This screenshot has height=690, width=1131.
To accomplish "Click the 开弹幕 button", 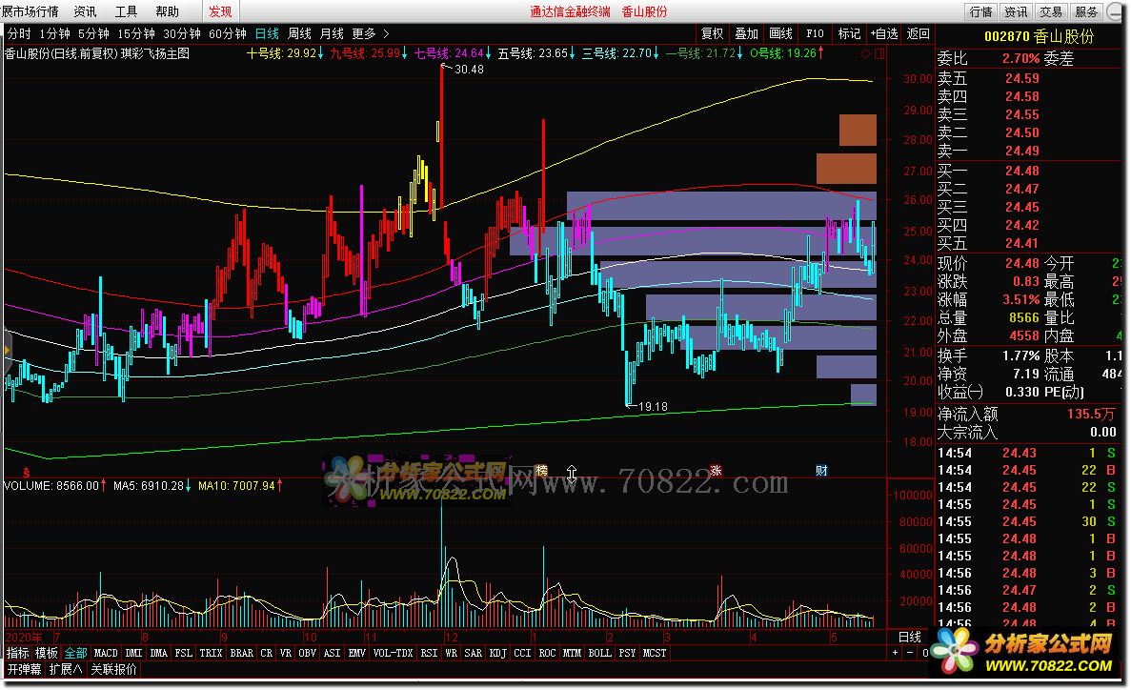I will (x=25, y=669).
